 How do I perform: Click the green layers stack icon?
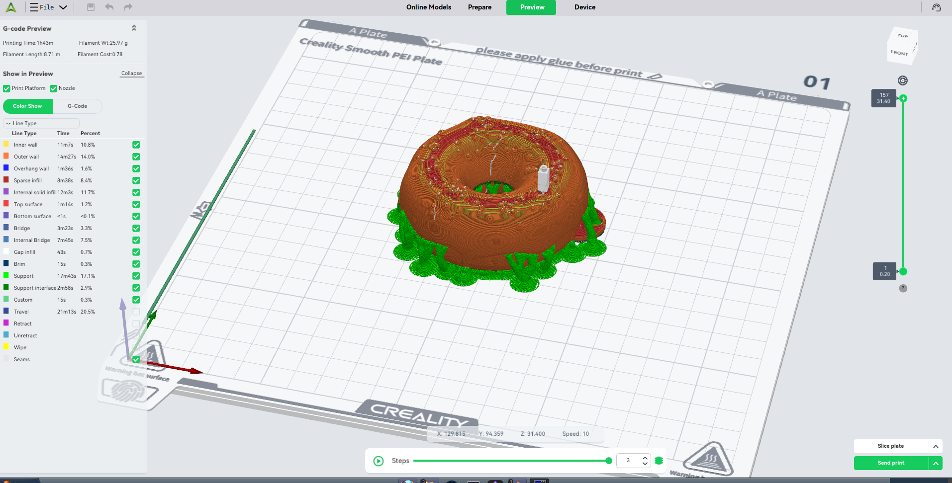point(659,461)
